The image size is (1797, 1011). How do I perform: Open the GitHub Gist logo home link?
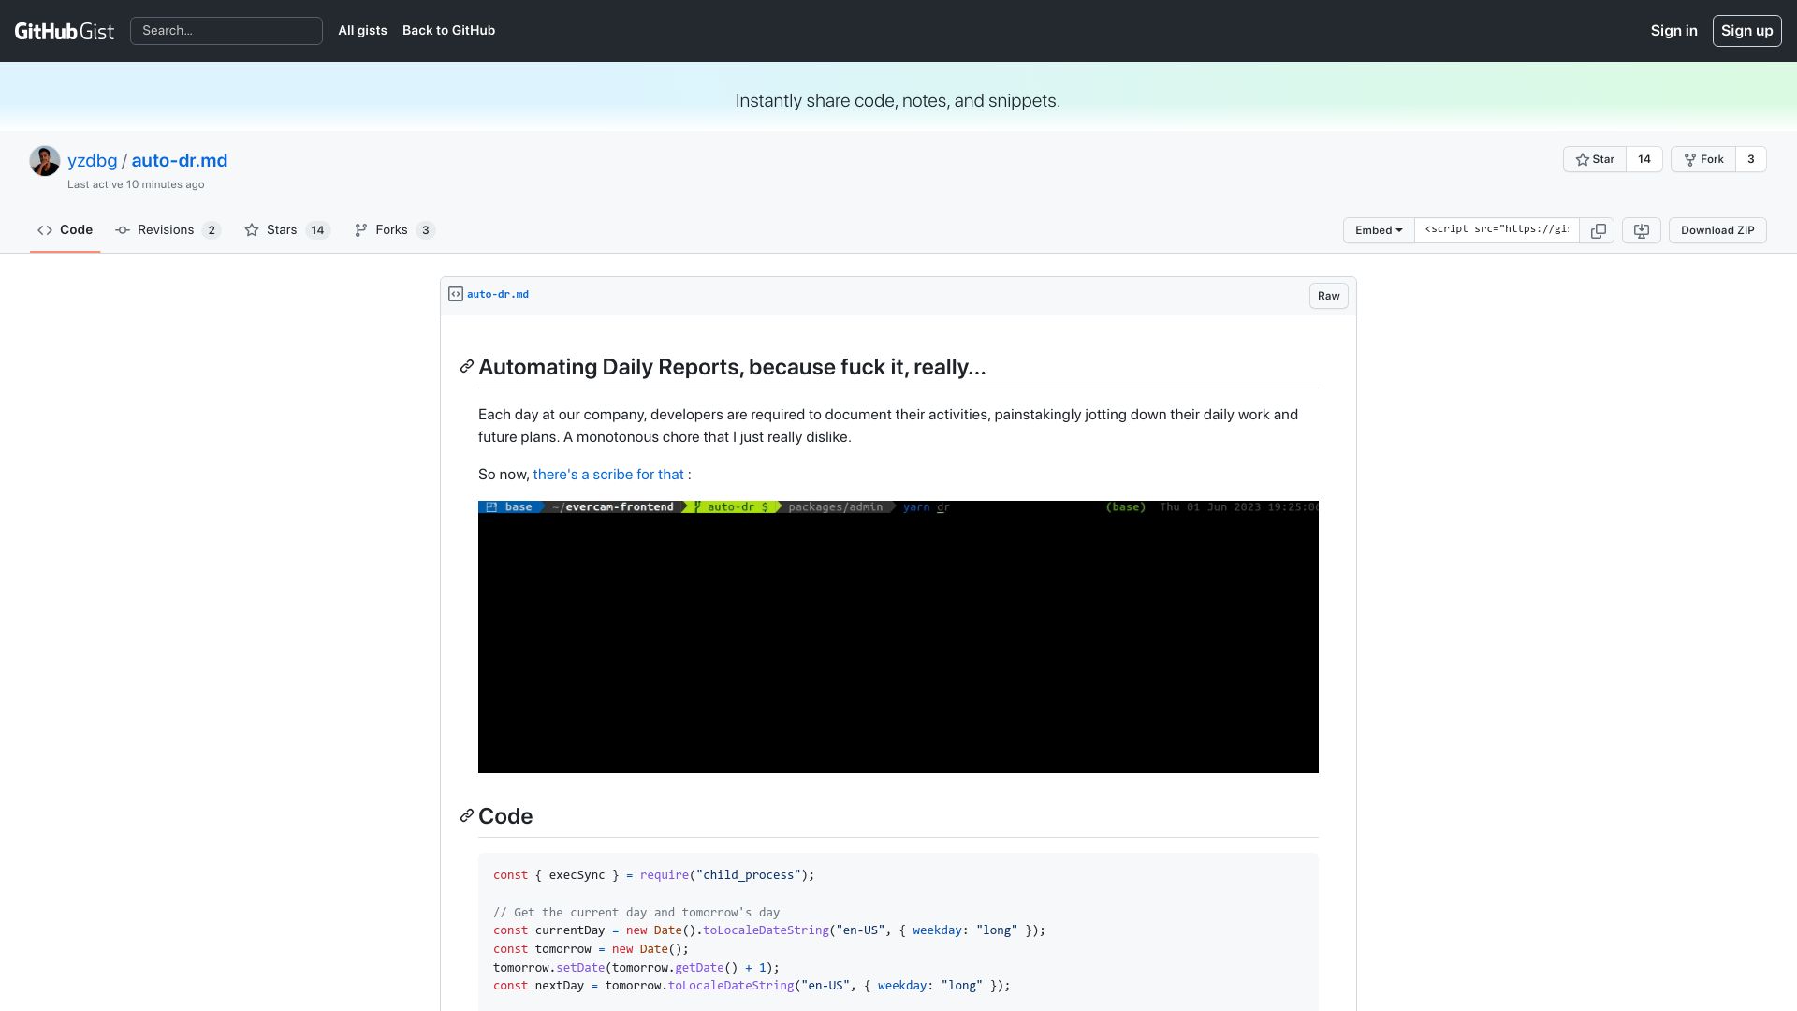pyautogui.click(x=64, y=31)
